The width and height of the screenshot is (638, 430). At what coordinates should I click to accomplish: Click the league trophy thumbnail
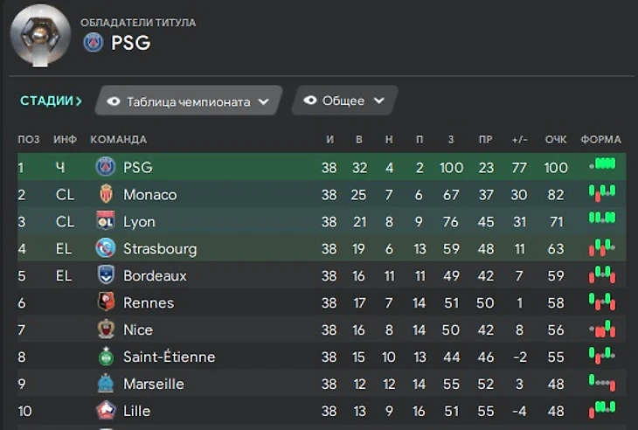40,35
